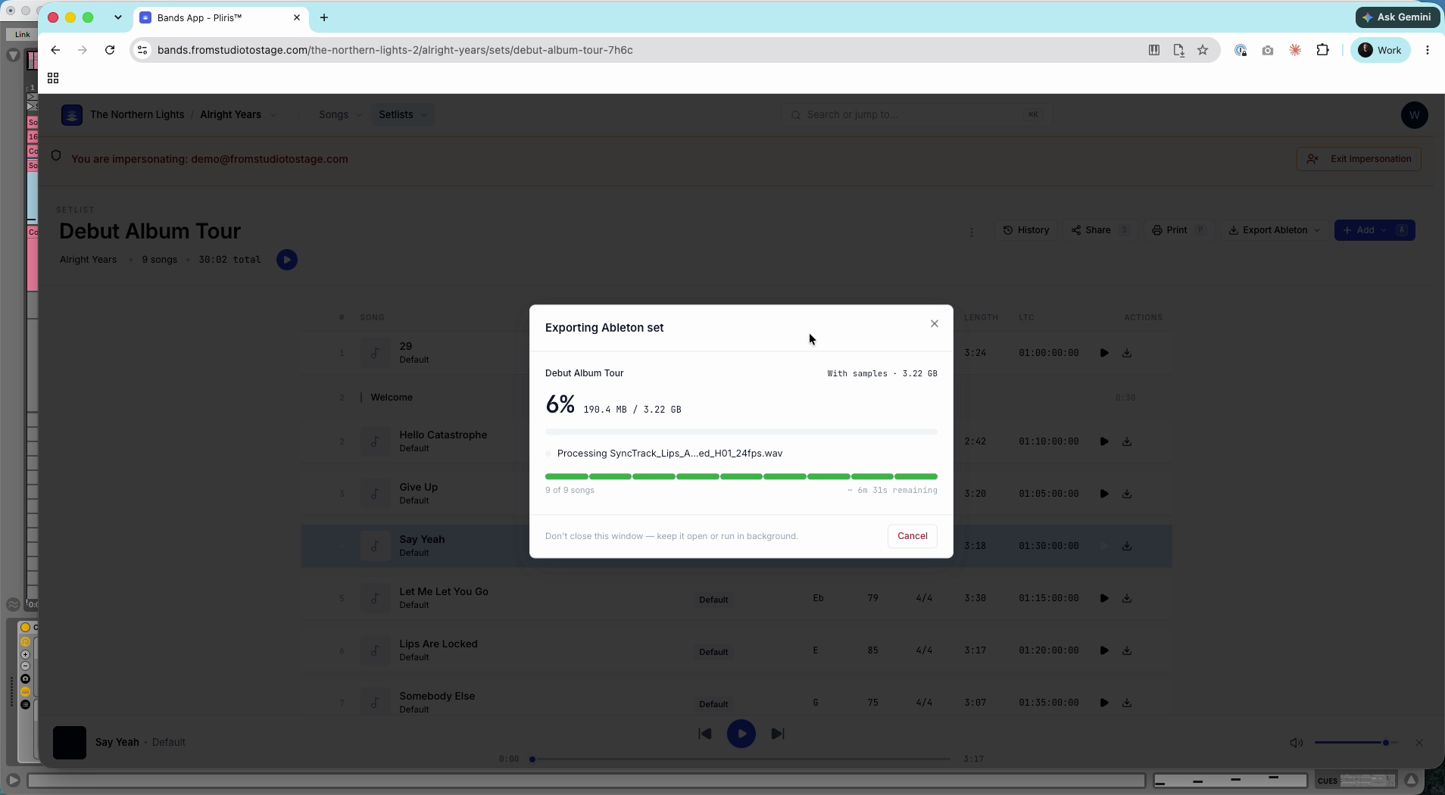This screenshot has width=1445, height=795.
Task: Click Ableton Link button in background window
Action: click(23, 34)
